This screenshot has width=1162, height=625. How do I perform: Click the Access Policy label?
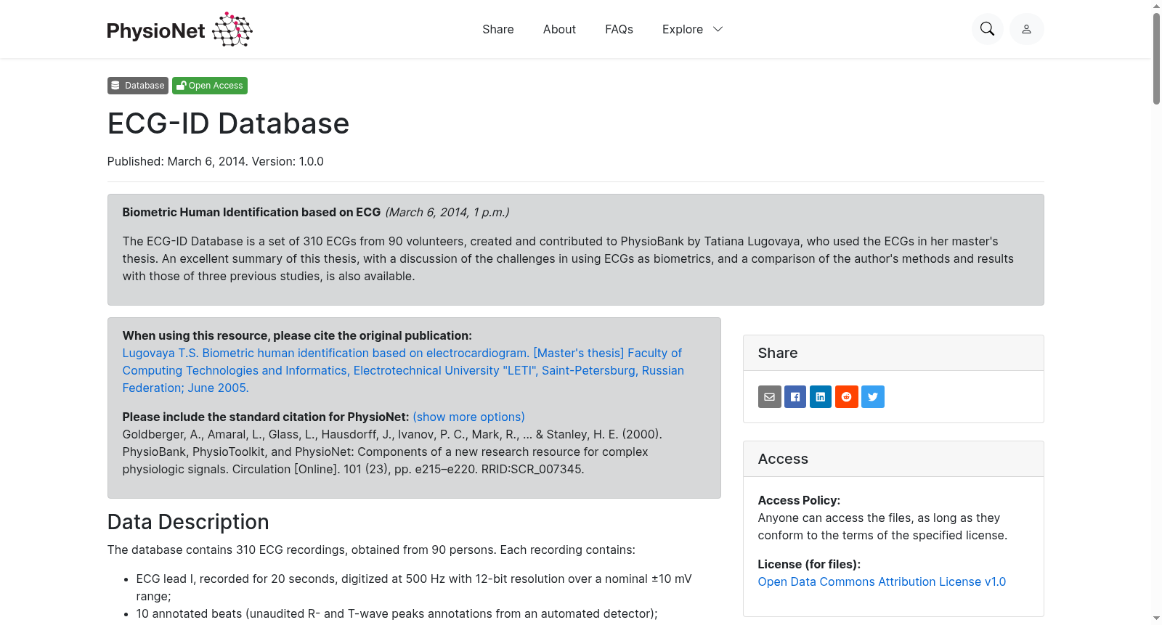click(799, 500)
